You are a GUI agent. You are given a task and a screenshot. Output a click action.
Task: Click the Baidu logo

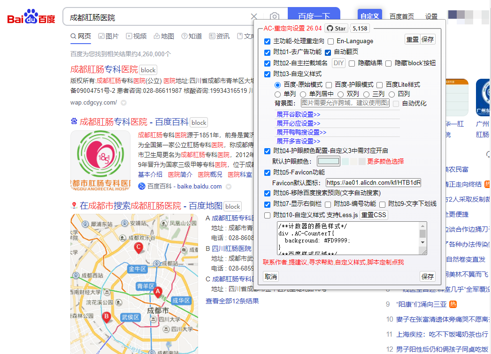coord(31,16)
